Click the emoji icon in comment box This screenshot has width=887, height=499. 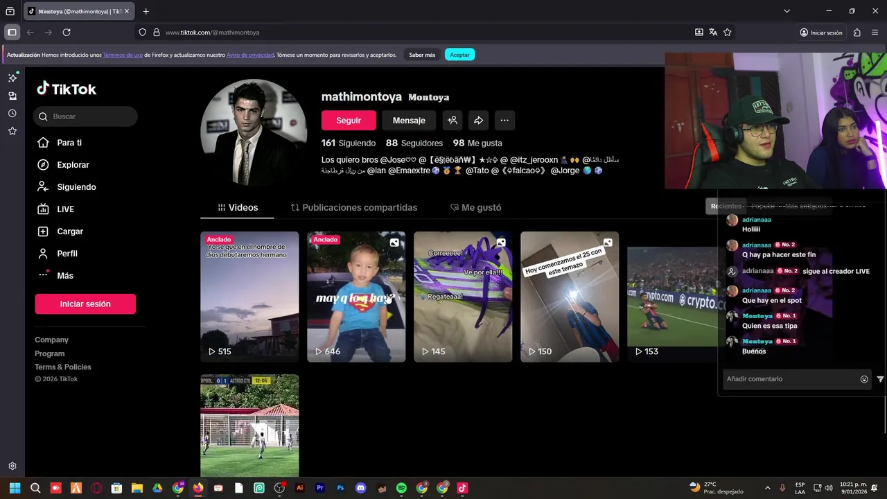pos(864,379)
